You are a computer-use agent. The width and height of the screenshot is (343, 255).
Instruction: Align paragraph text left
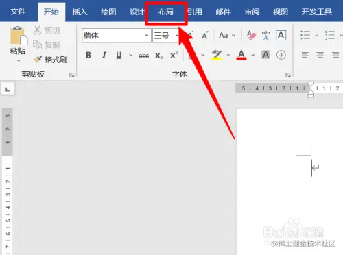point(305,55)
